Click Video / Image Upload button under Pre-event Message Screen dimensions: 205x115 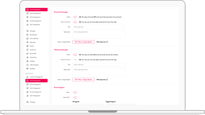tap(84, 42)
